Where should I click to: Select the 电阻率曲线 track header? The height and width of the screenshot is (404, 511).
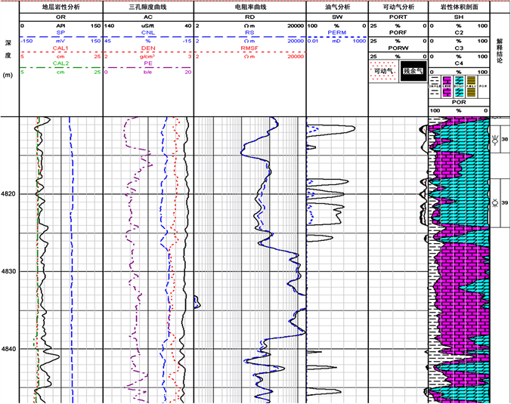249,5
